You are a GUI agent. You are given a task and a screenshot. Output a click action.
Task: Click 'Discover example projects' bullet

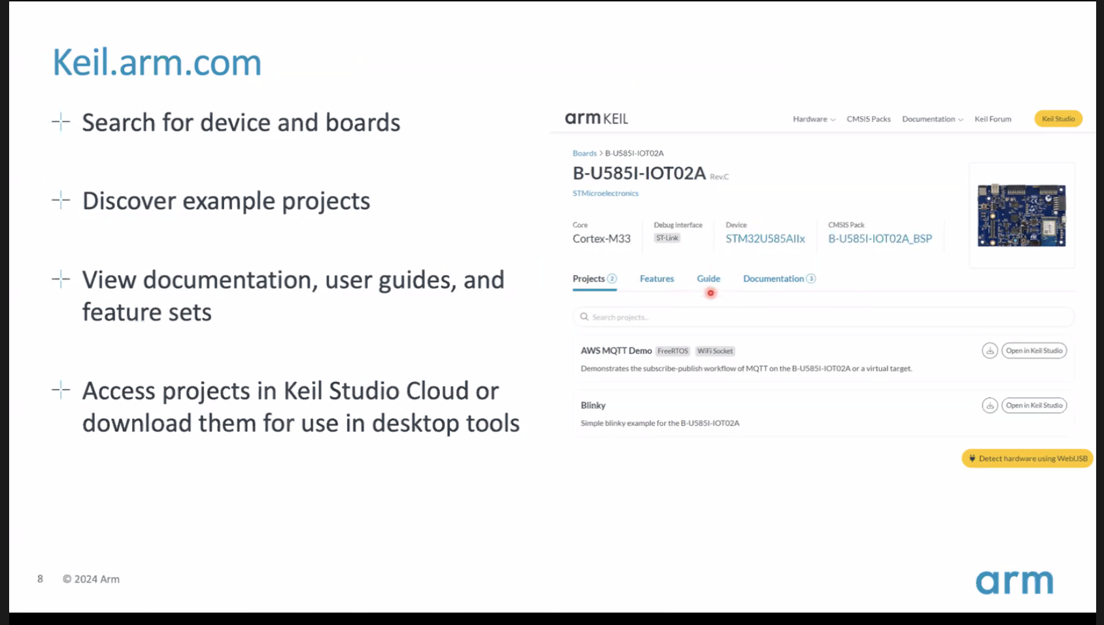226,201
